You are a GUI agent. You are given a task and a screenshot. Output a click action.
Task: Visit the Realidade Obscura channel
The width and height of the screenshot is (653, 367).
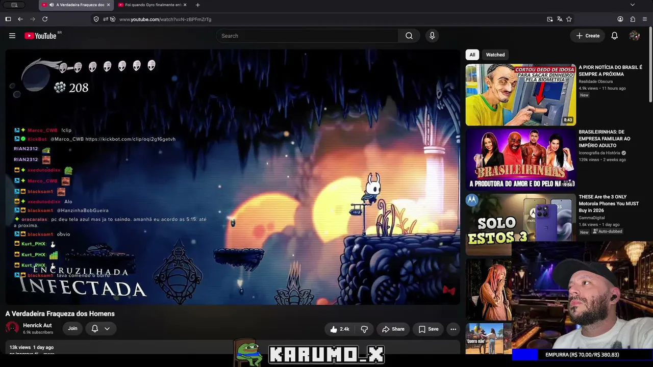click(596, 82)
